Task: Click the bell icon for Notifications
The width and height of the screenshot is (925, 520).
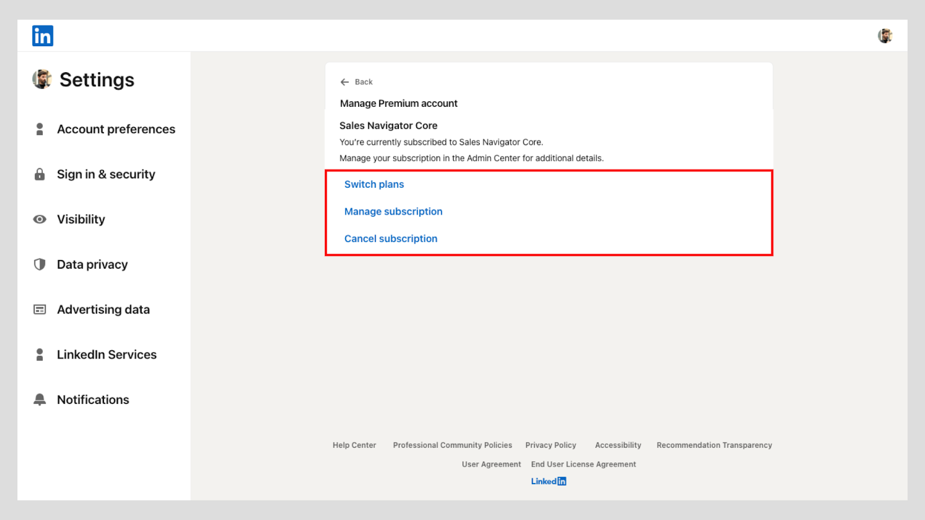Action: [39, 399]
